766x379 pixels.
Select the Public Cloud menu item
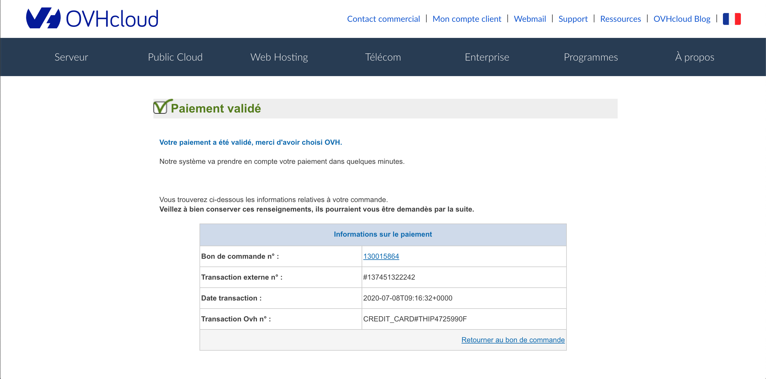click(x=175, y=57)
